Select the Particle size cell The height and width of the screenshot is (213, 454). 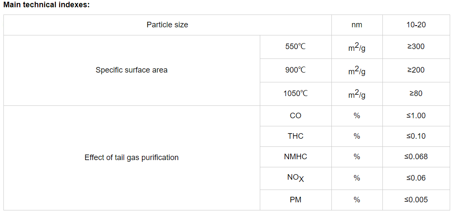[167, 25]
